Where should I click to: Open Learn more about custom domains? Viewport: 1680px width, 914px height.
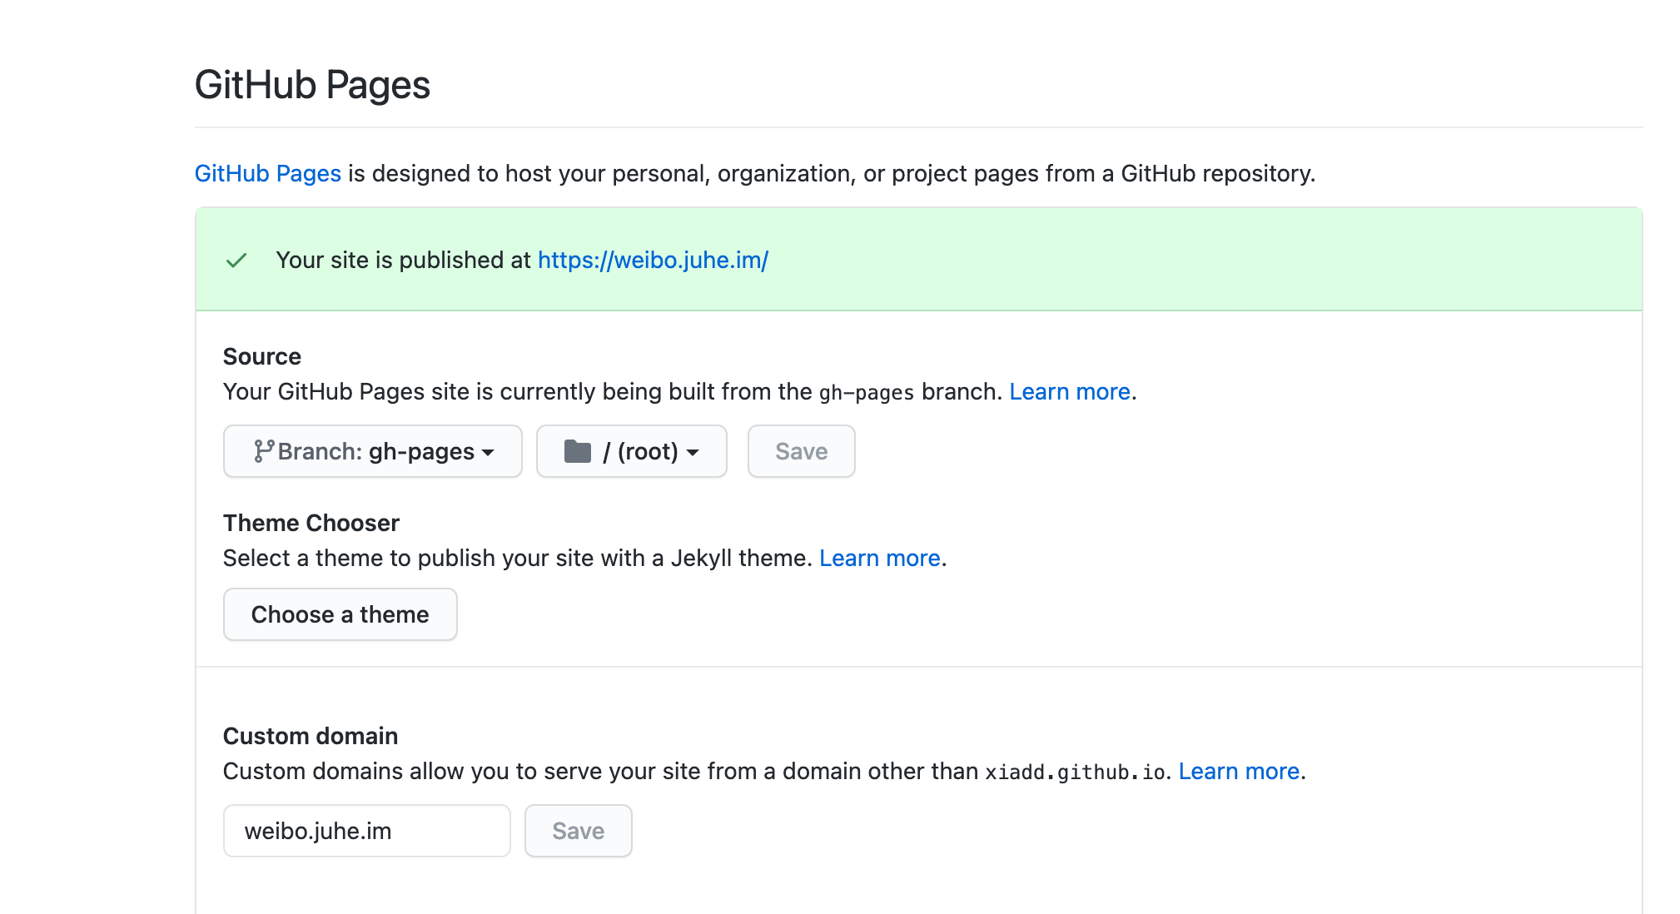click(x=1238, y=771)
